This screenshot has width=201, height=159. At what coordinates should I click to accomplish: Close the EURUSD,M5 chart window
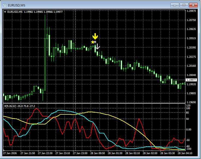[193, 5]
